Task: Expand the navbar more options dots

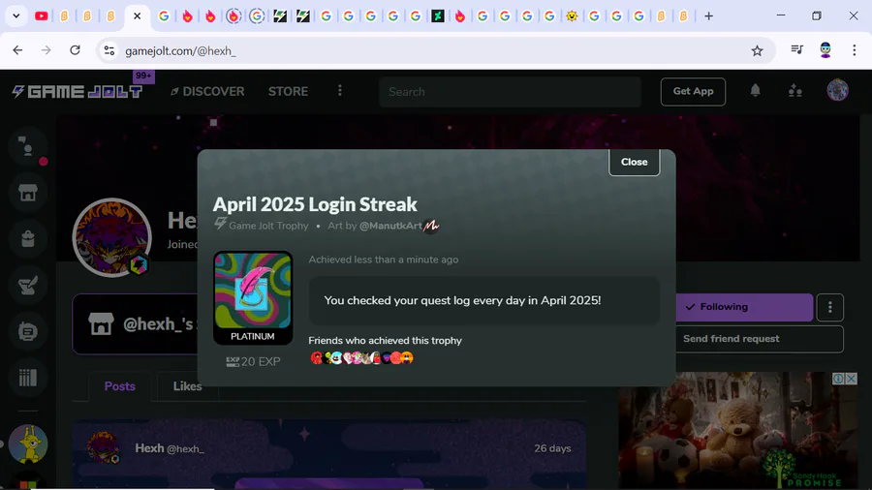Action: [x=340, y=91]
